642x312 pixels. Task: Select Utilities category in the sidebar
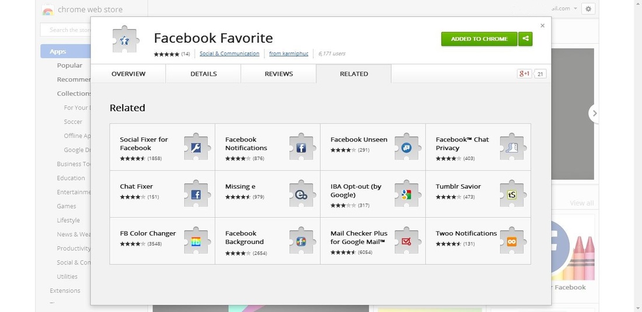click(67, 276)
